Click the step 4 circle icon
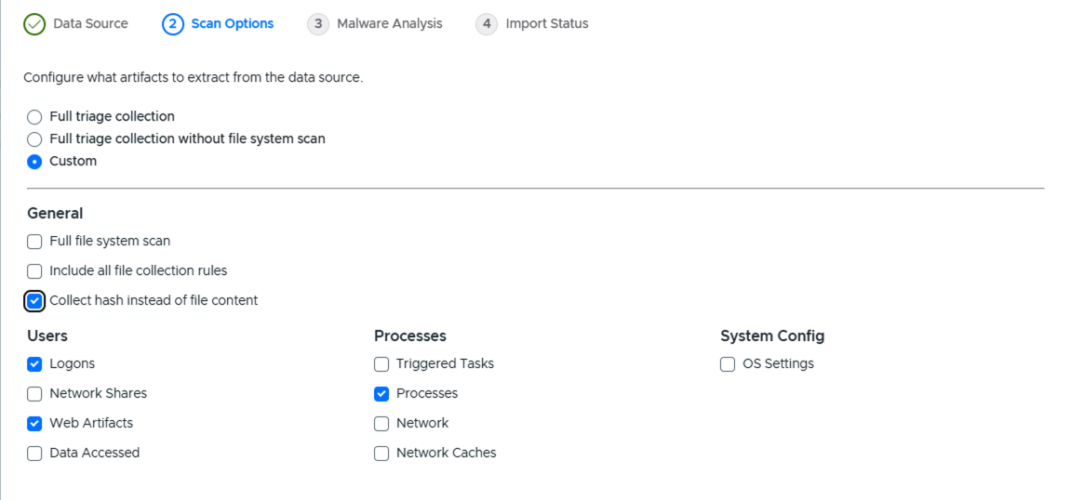This screenshot has width=1070, height=500. coord(487,24)
